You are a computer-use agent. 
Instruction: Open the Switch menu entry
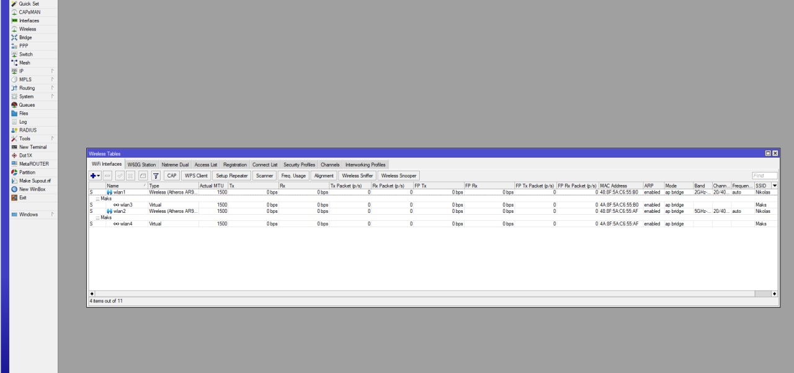(25, 54)
